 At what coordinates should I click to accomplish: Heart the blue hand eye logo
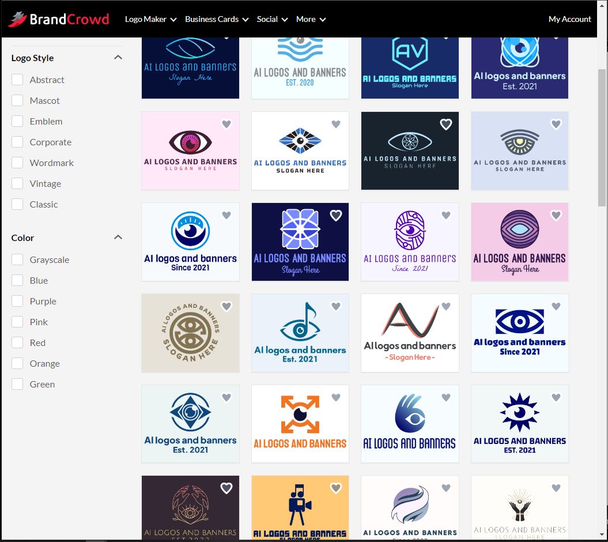446,398
